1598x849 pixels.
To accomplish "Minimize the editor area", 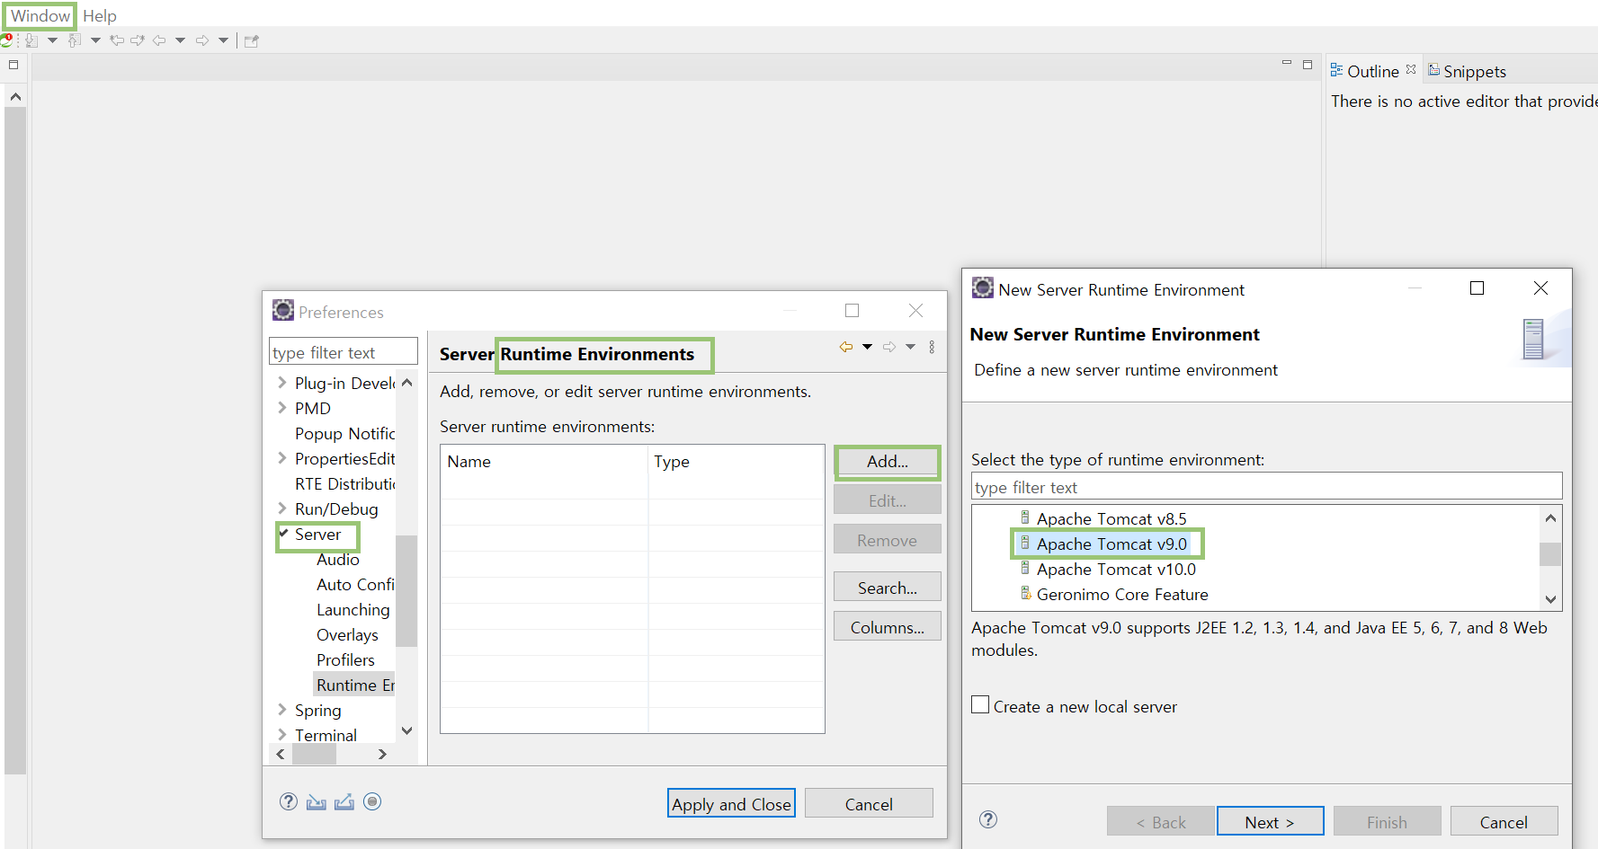I will 1287,63.
